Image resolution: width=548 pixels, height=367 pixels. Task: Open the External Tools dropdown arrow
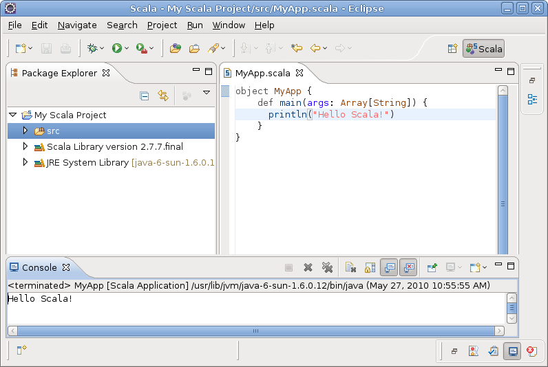tap(151, 48)
